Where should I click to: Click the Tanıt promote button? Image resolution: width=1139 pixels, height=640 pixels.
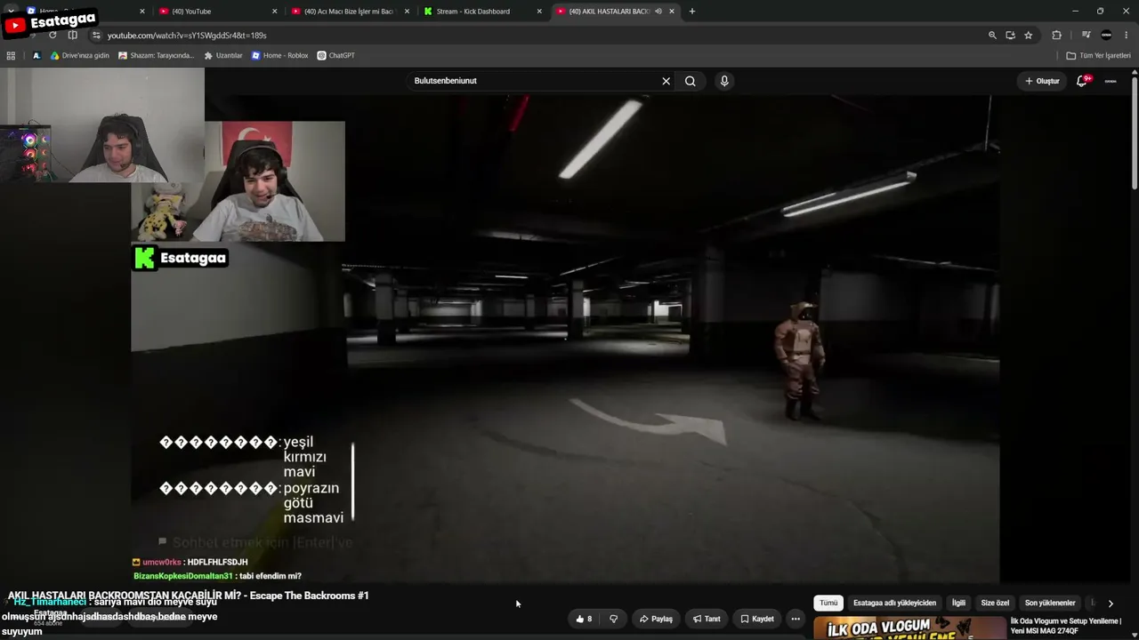tap(707, 619)
